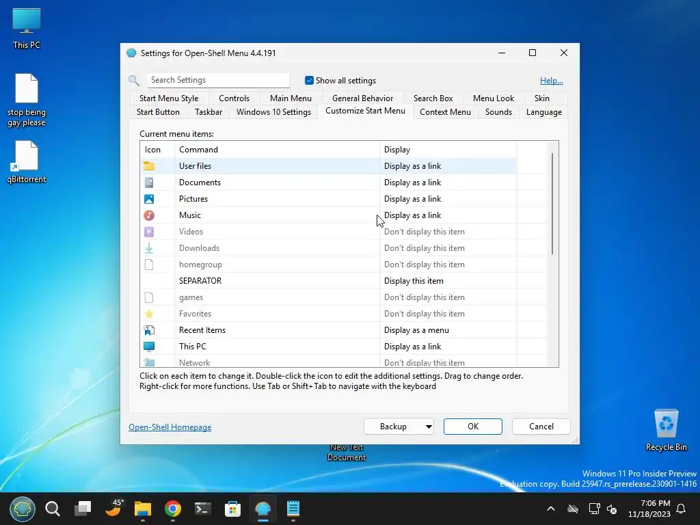The width and height of the screenshot is (700, 525).
Task: Switch to Start Menu Style tab
Action: [x=169, y=98]
